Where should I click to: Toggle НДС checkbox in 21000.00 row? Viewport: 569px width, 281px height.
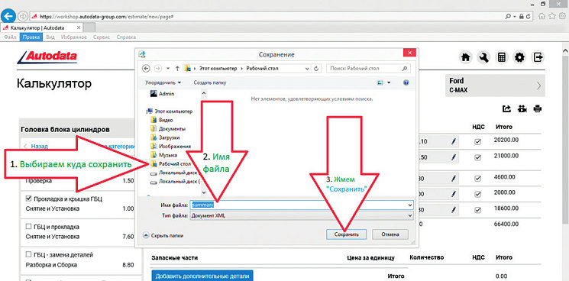477,158
